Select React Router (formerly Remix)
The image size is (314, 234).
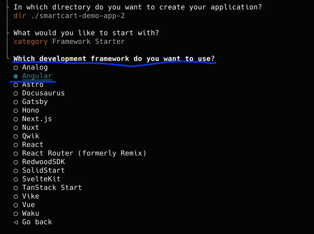80,153
